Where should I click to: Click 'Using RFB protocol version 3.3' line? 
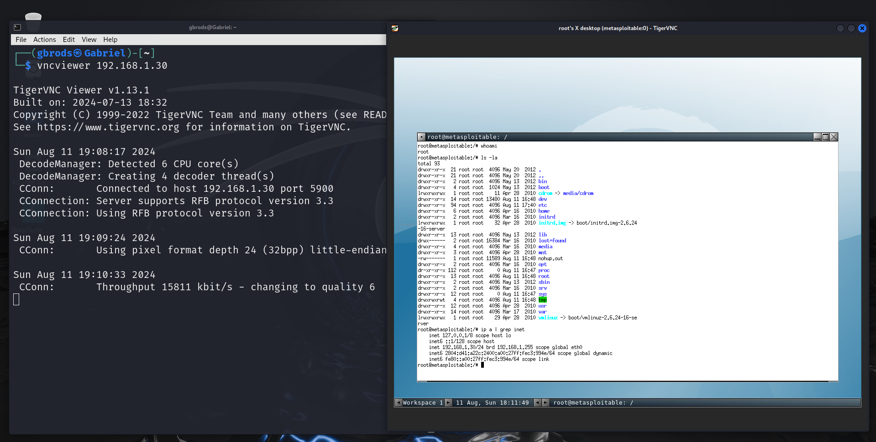click(147, 213)
